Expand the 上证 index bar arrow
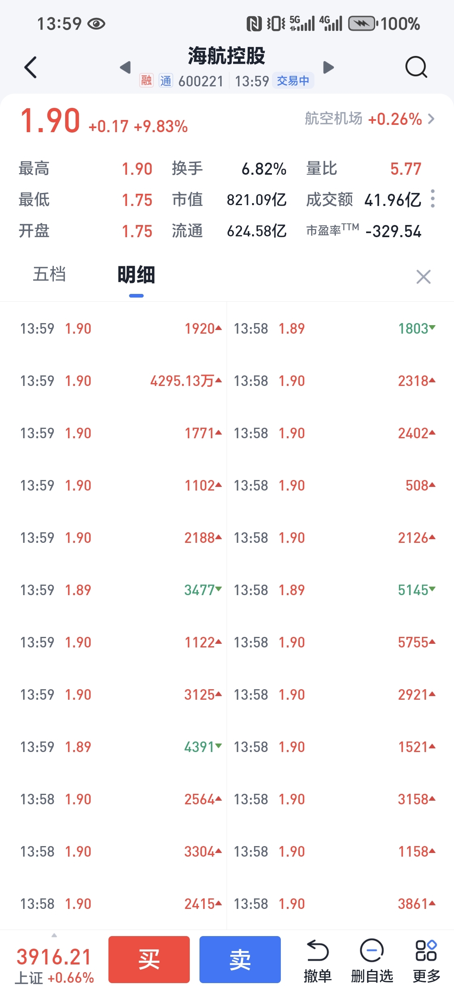 pos(54,936)
